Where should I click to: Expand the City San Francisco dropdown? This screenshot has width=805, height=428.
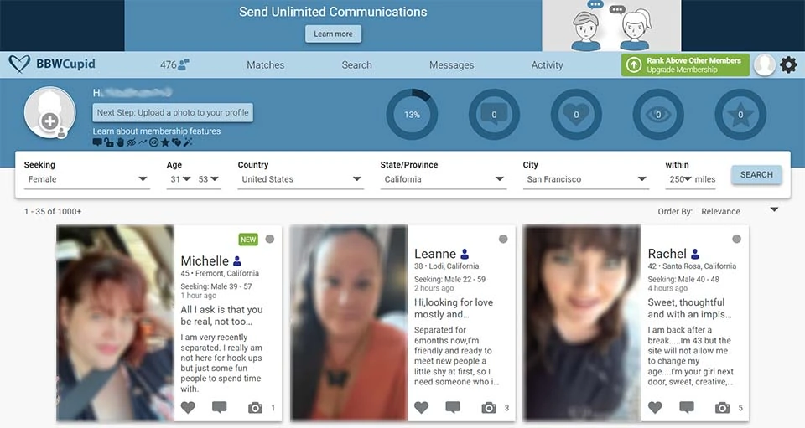tap(586, 179)
